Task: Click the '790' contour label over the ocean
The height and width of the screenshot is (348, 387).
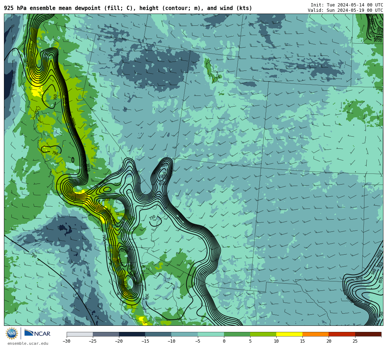Action: (34, 255)
